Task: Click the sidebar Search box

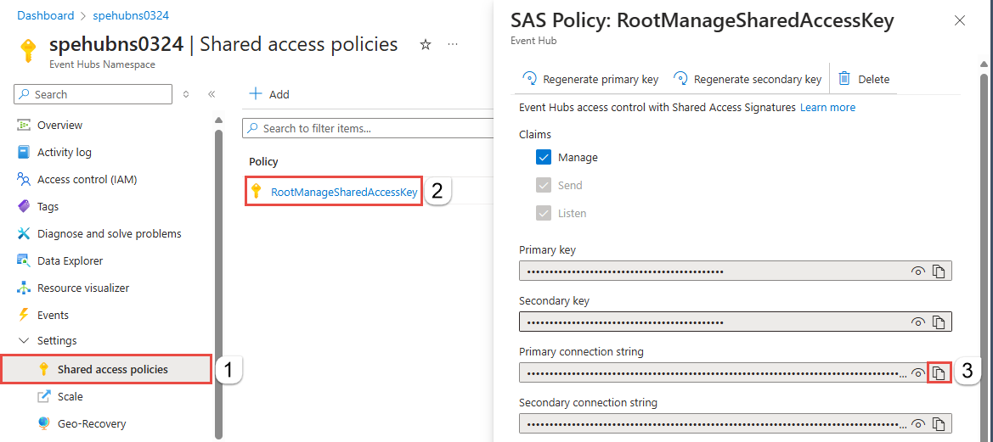Action: pyautogui.click(x=93, y=94)
